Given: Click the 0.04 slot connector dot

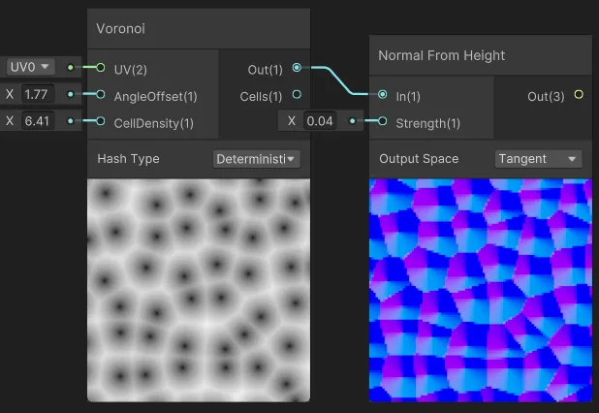Looking at the screenshot, I should (352, 121).
